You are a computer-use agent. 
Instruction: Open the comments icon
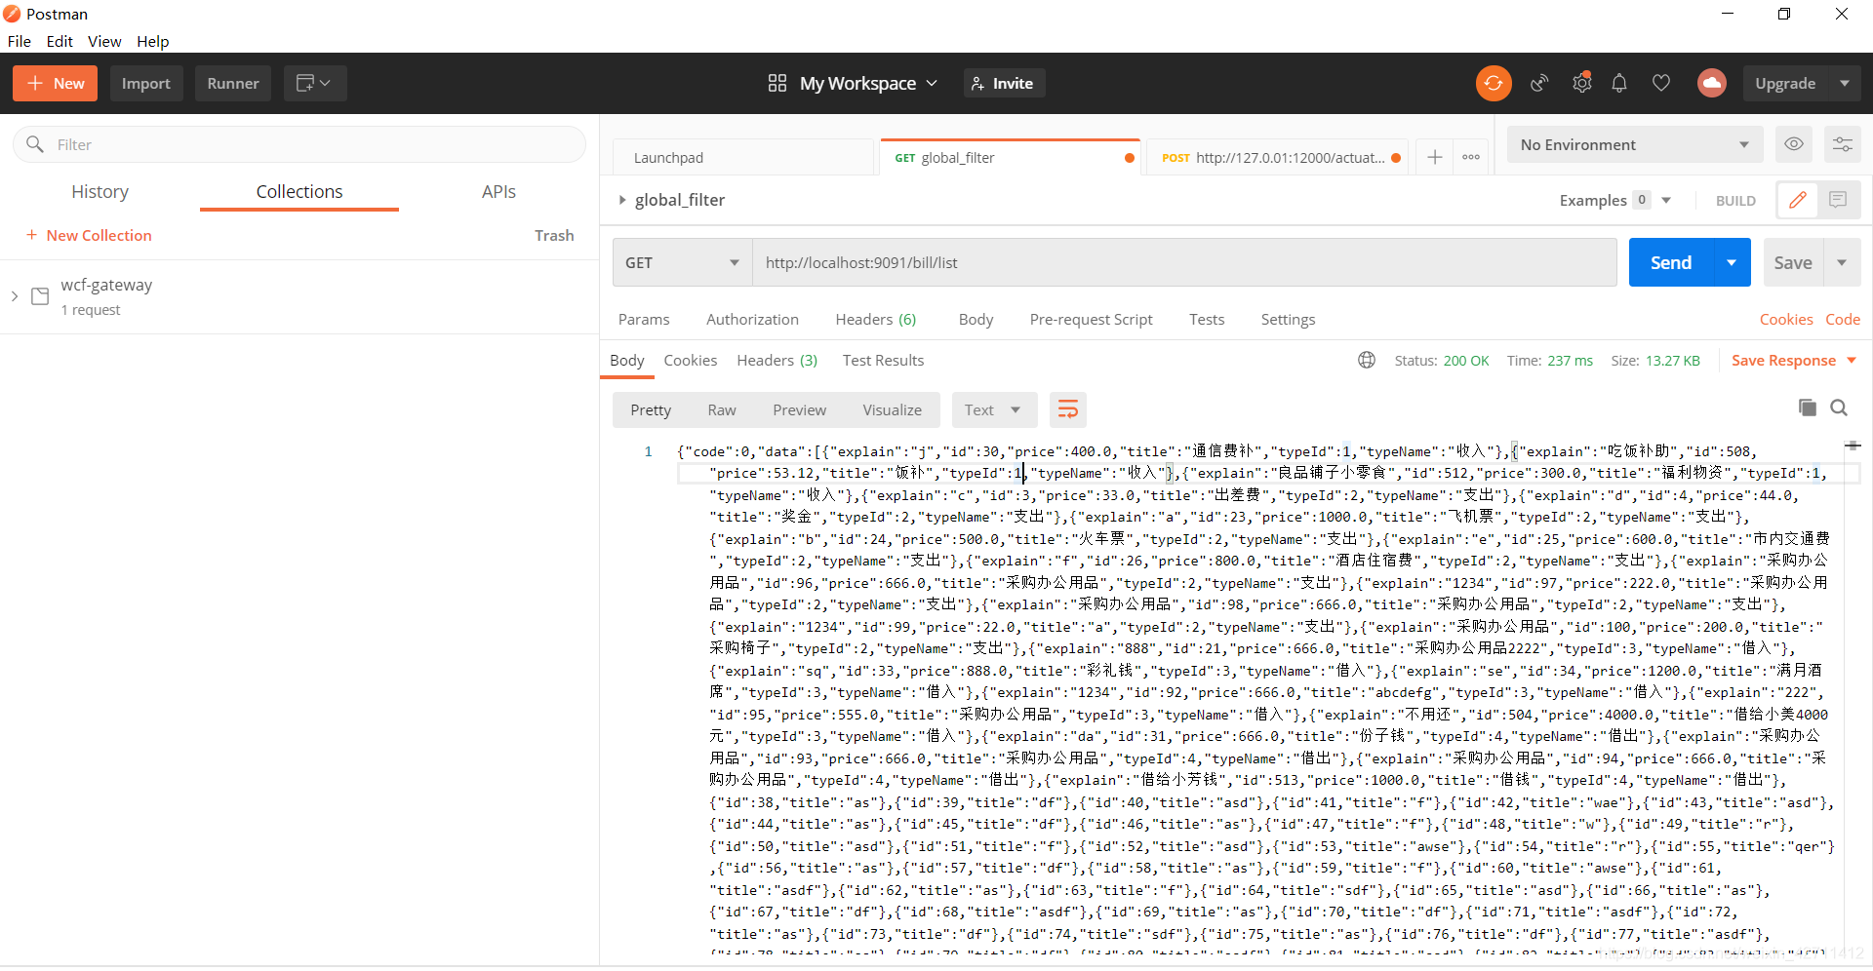click(1838, 200)
